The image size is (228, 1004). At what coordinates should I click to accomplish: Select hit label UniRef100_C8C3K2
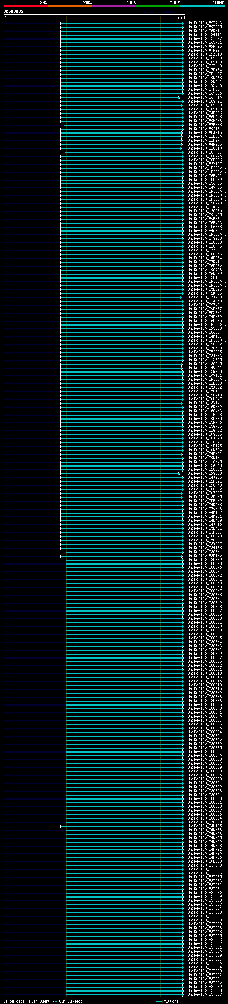[x=204, y=649]
